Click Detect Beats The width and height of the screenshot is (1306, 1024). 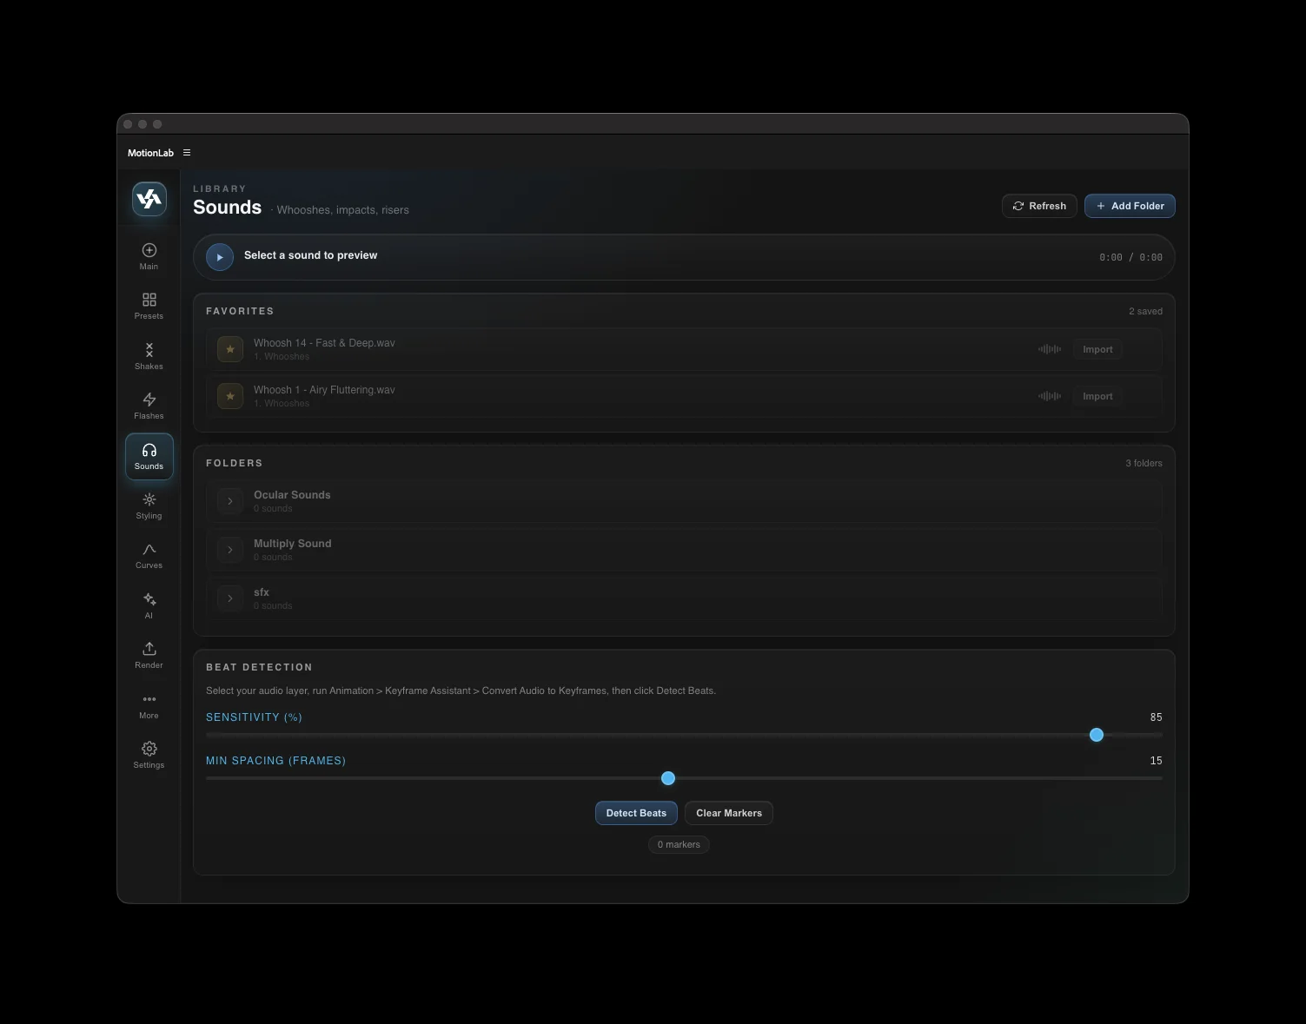click(x=636, y=813)
